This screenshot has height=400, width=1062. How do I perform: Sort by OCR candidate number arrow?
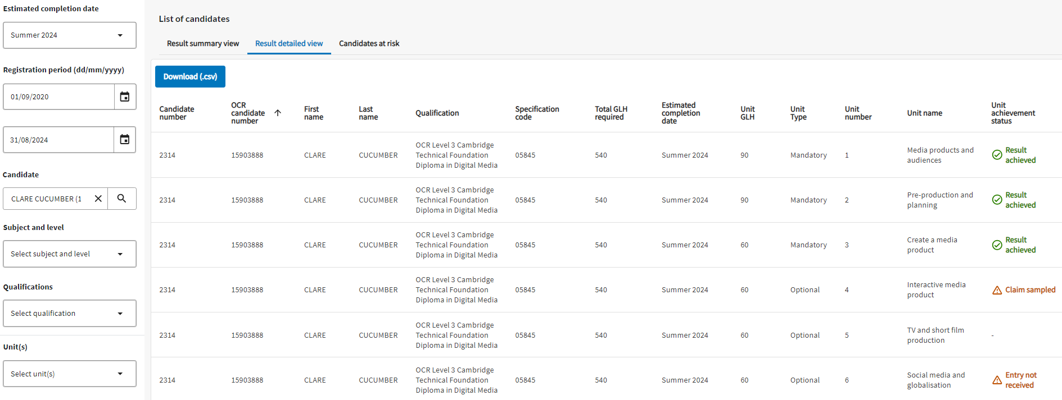click(278, 113)
